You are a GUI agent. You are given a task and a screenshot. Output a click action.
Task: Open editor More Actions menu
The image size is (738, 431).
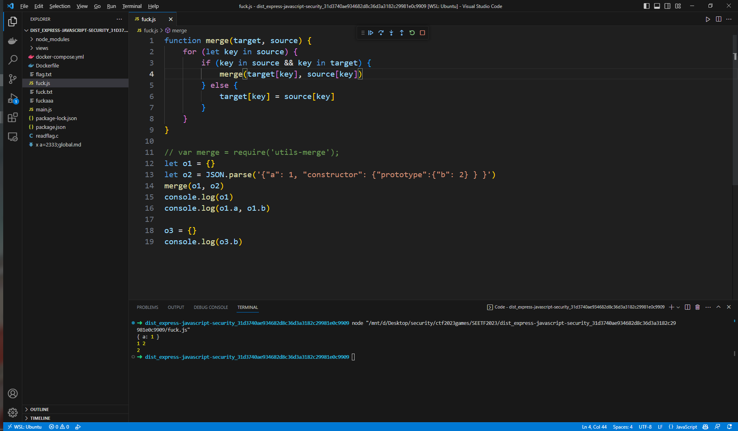[x=729, y=19]
